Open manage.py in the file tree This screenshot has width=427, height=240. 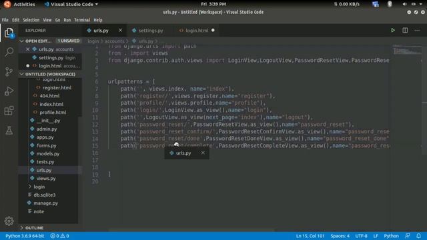[45, 203]
